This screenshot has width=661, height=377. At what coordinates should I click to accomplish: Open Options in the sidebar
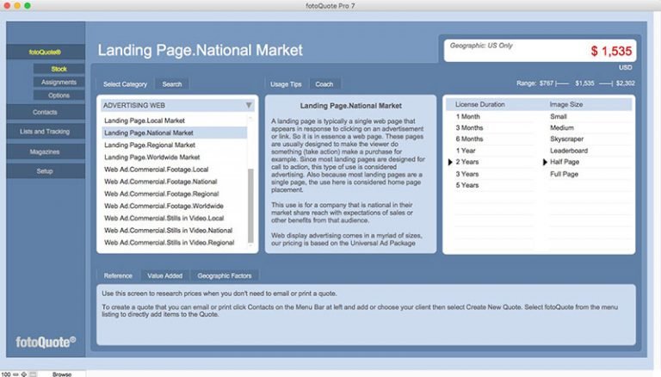[59, 96]
